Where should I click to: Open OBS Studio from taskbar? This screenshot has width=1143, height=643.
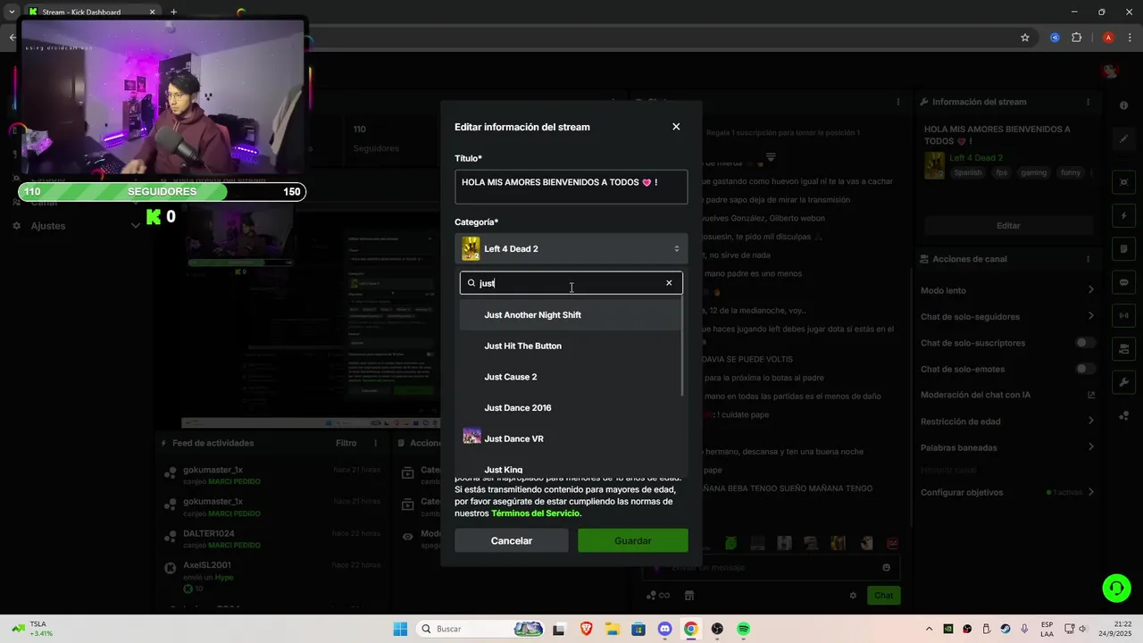pyautogui.click(x=717, y=629)
